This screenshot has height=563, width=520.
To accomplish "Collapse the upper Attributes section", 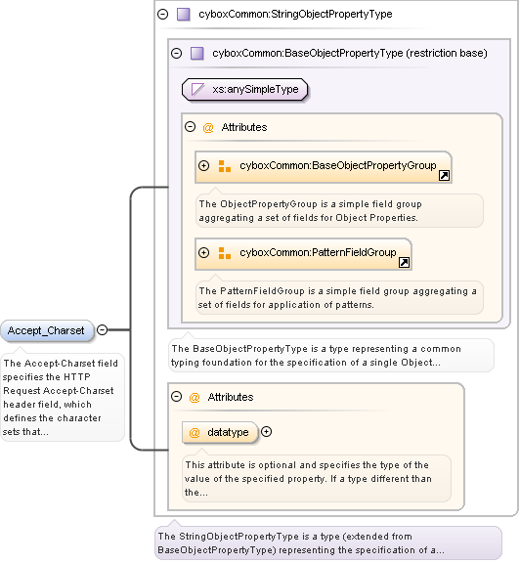I will point(190,127).
